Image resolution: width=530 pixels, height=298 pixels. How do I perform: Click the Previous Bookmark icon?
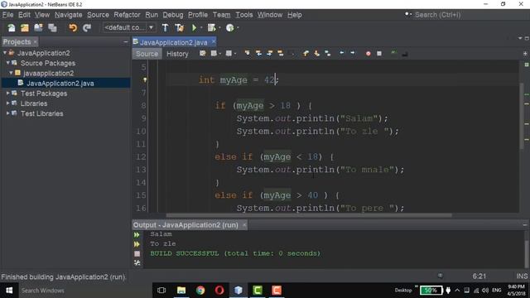(306, 53)
